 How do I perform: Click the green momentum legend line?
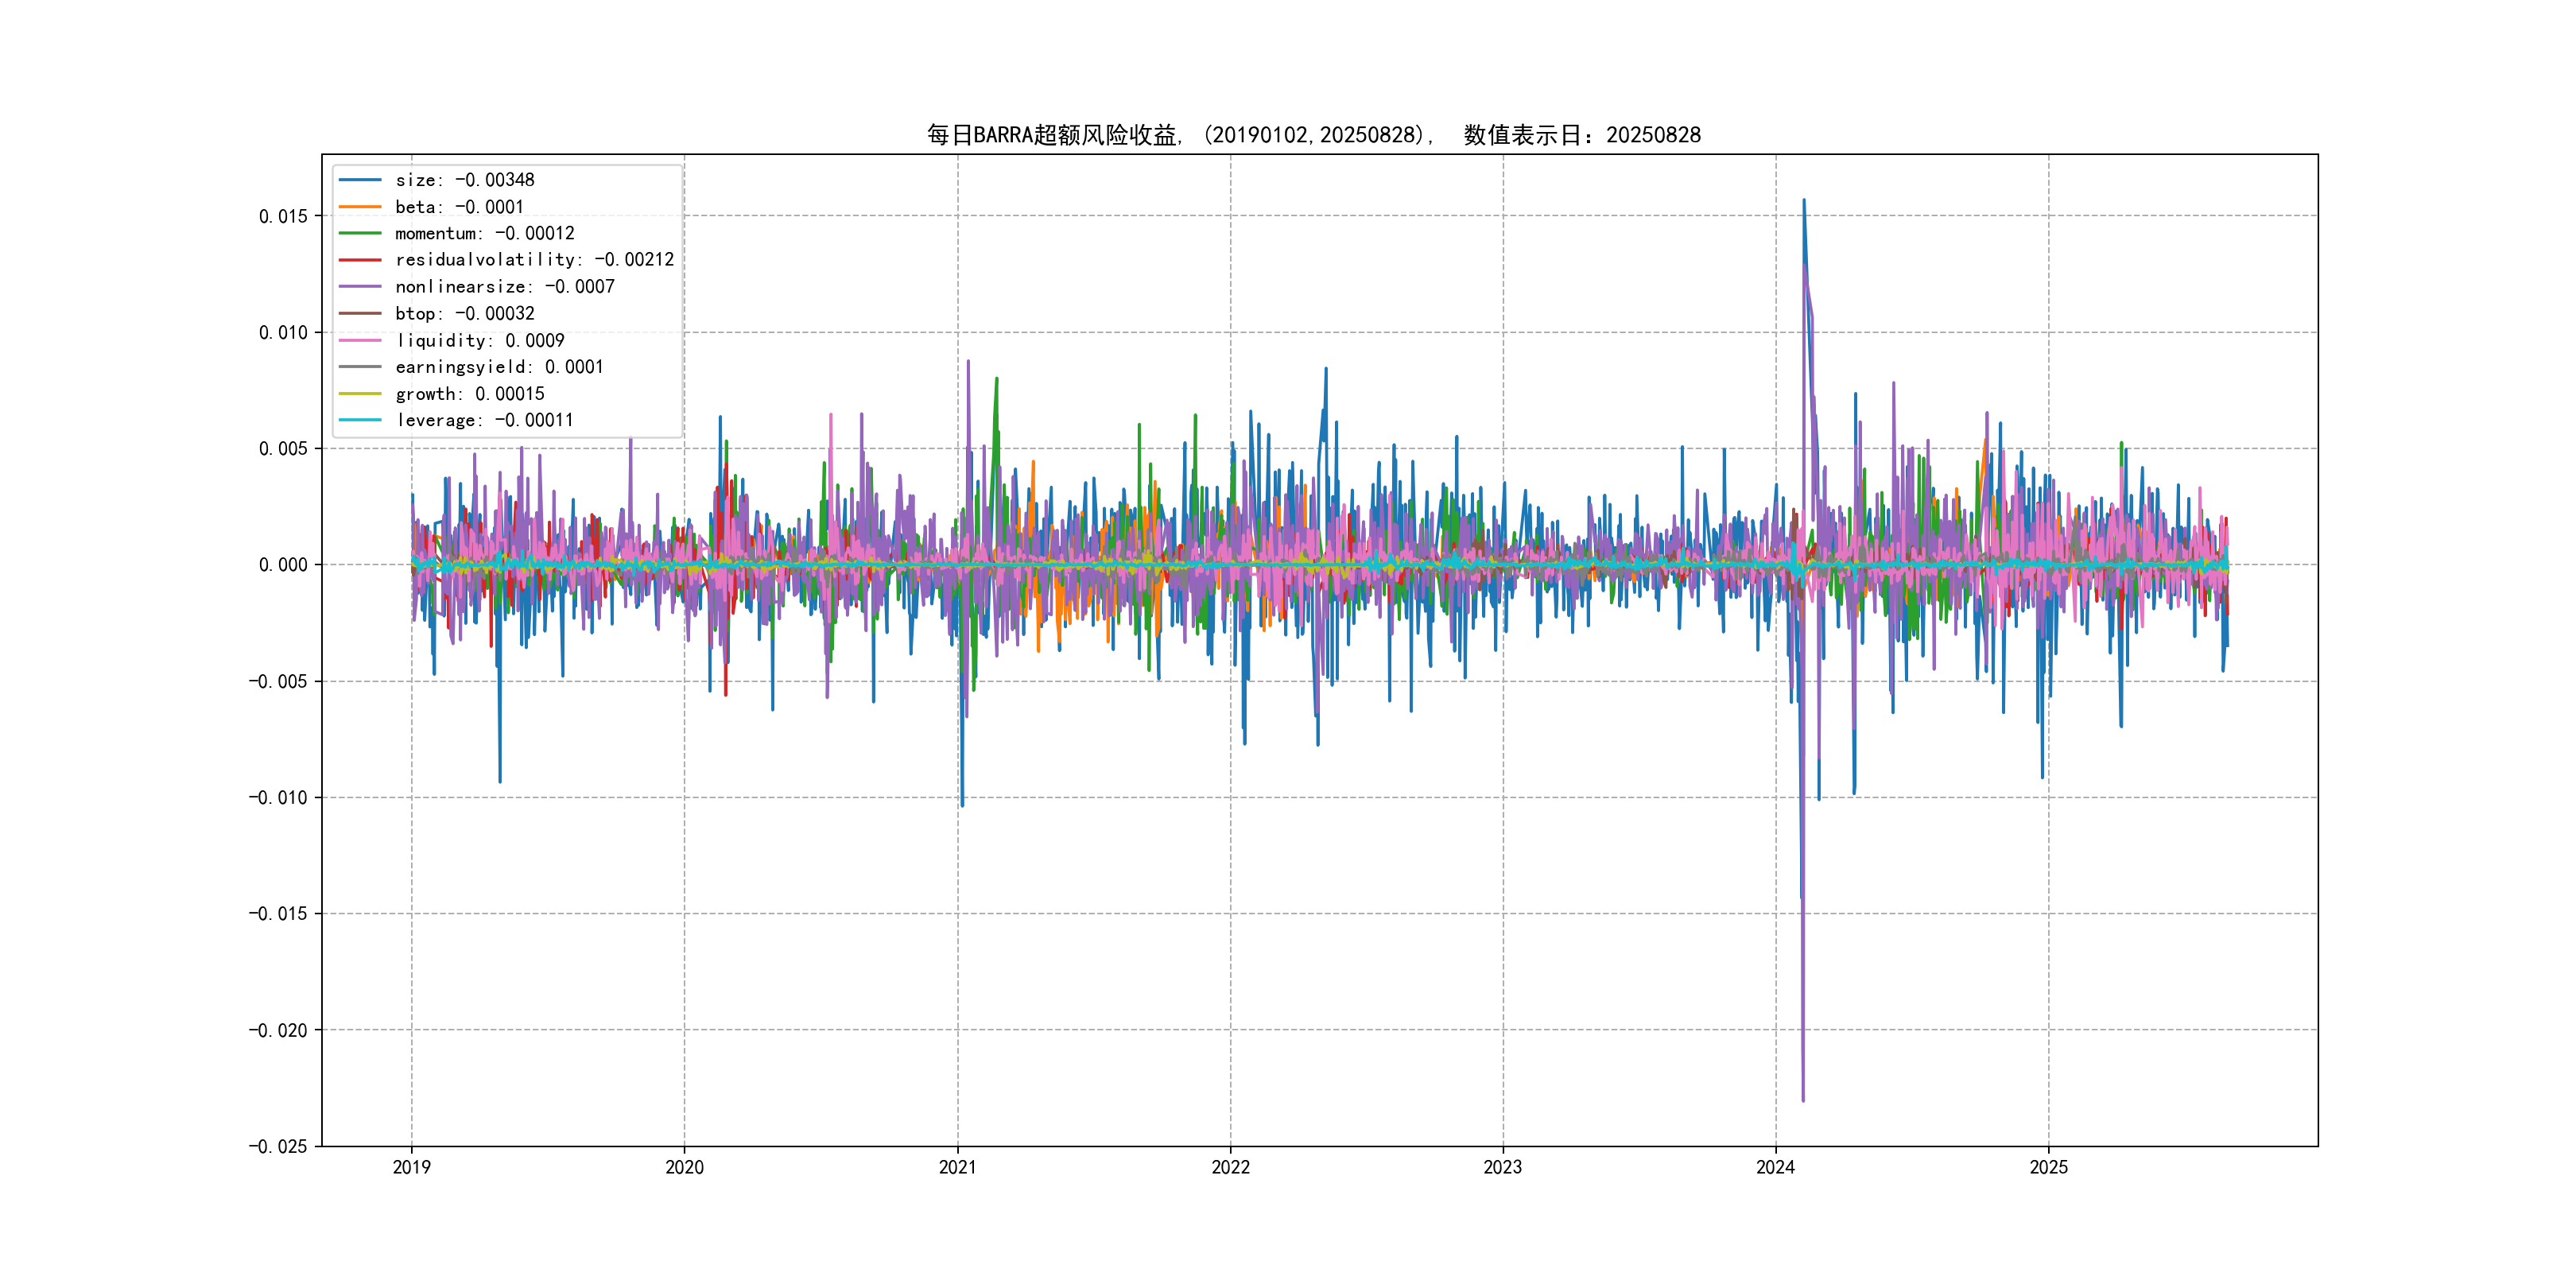pos(360,233)
